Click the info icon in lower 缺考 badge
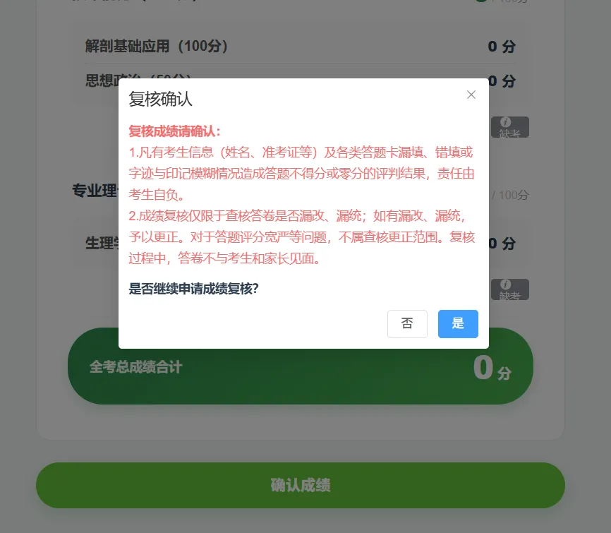 click(x=505, y=285)
